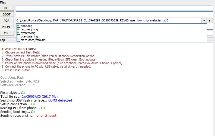Focus the BOOT file path field
Image resolution: width=215 pixels, height=136 pixels.
114,14
